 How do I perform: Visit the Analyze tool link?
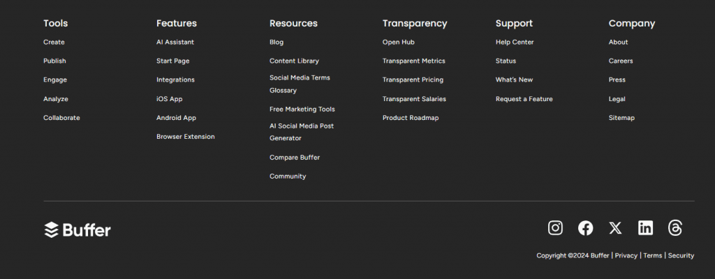(56, 99)
